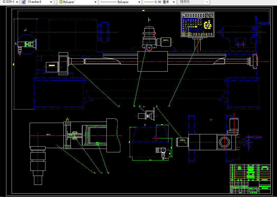
Task: Select the yellow grip on the left vertical dimension
Action: (x=13, y=64)
